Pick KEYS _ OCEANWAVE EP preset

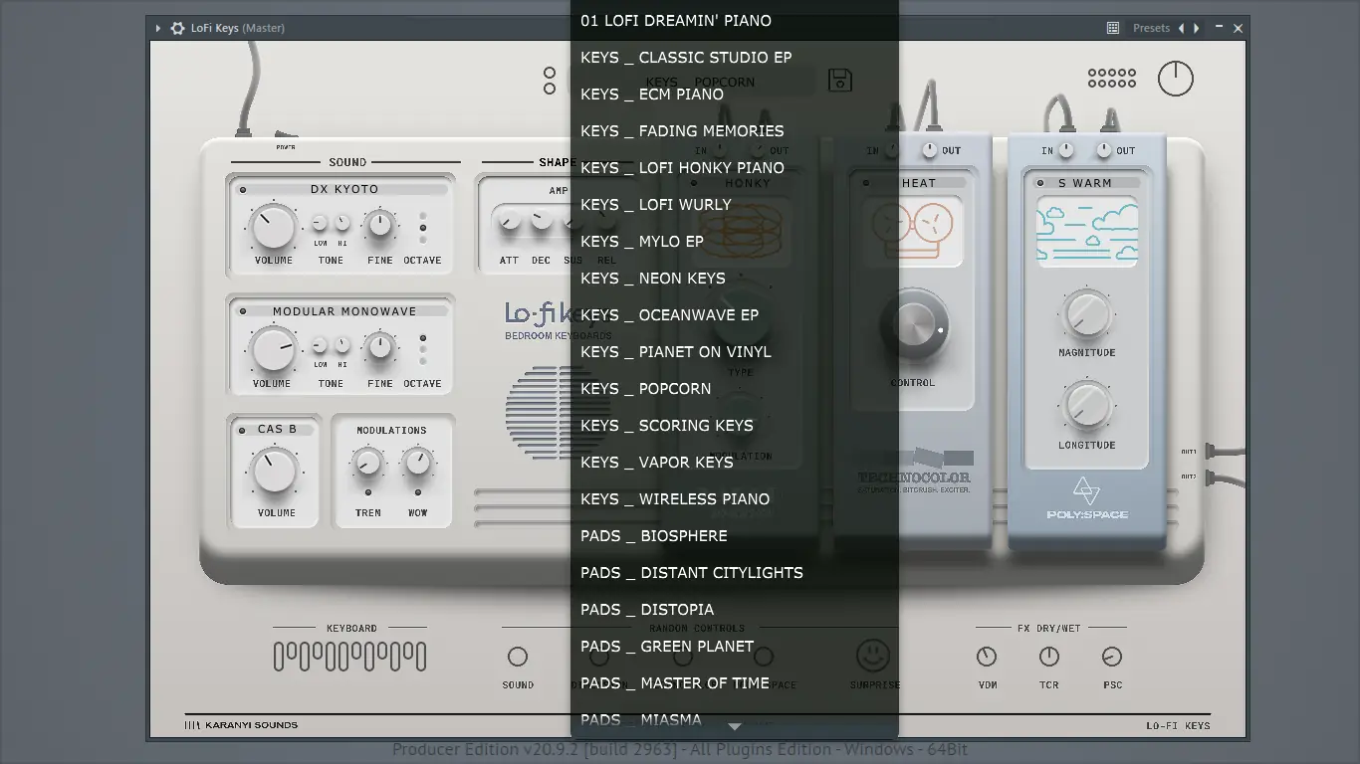click(735, 314)
